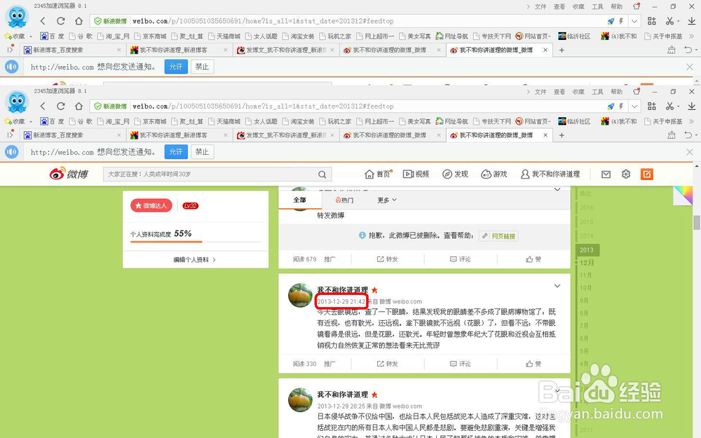Select the 热门 feed tab
The height and width of the screenshot is (438, 701).
[344, 200]
